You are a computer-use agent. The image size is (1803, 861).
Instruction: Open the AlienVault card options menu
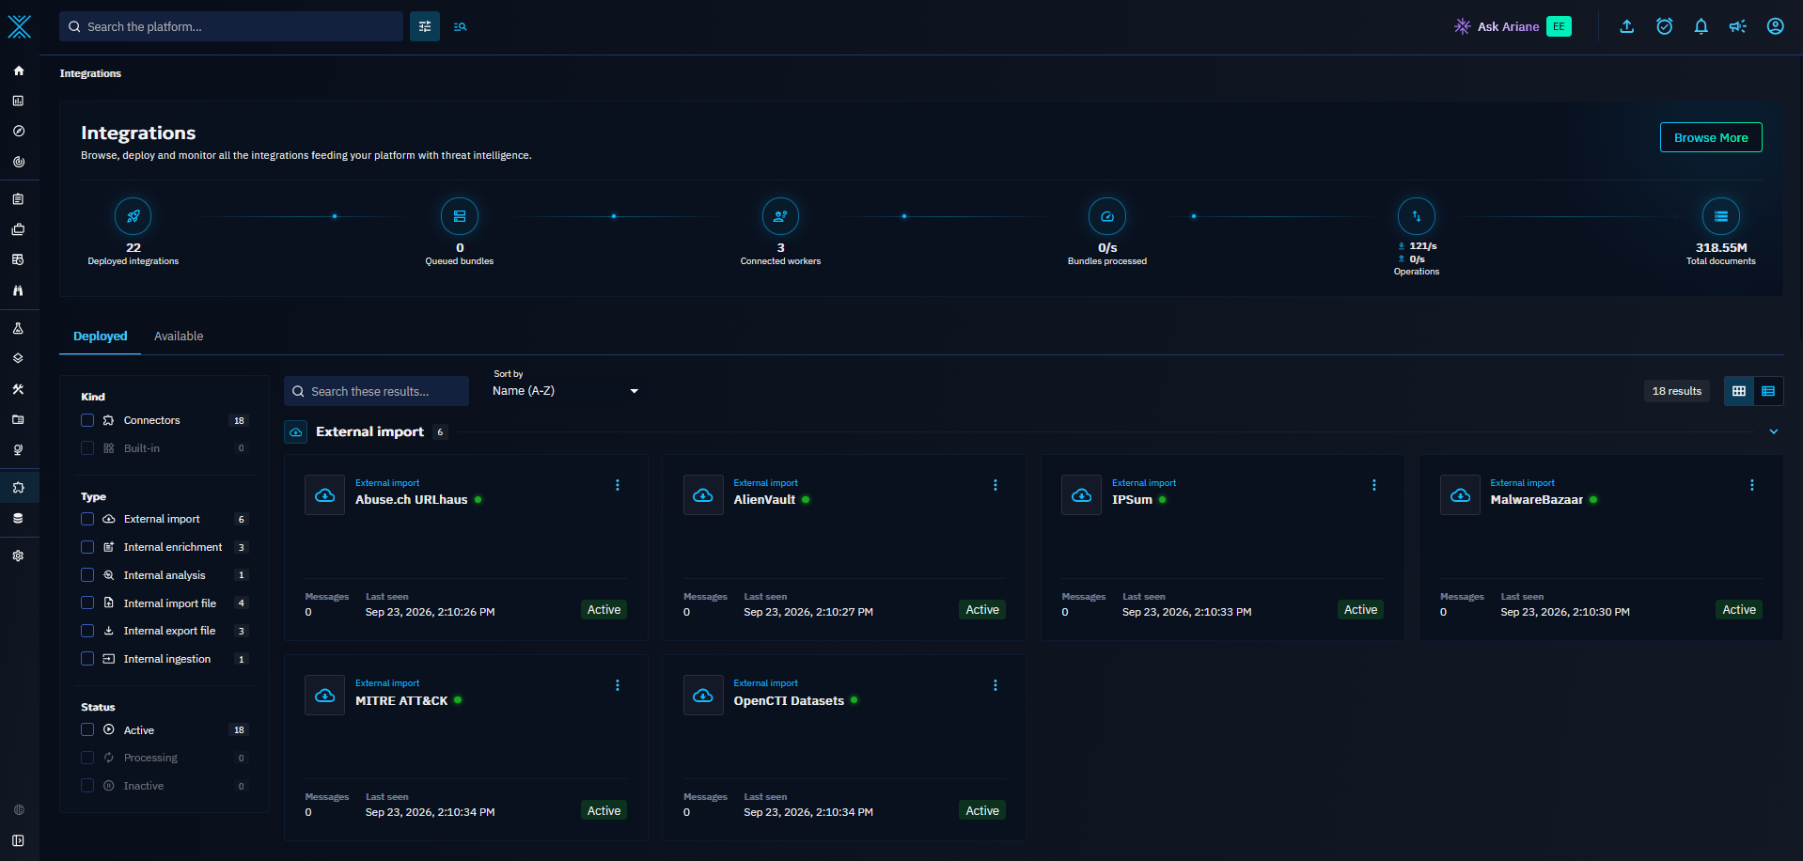coord(996,485)
